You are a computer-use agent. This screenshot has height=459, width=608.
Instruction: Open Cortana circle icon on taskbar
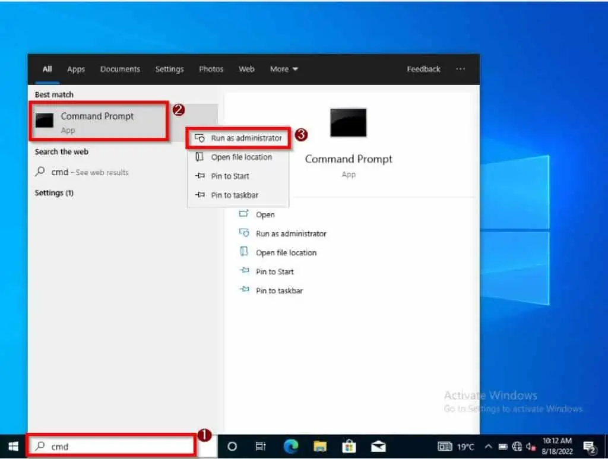click(232, 447)
